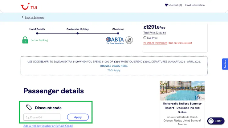
Task: Click the Passenger details heading
Action: [54, 91]
